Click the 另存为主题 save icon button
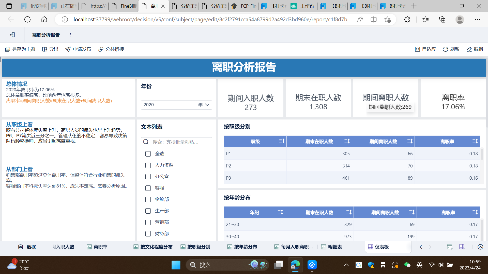This screenshot has width=488, height=274. tap(8, 49)
